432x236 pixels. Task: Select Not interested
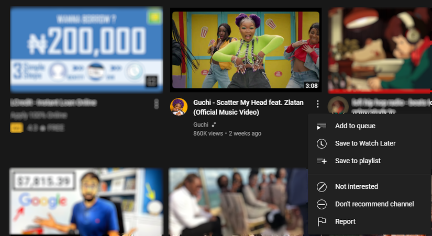point(370,187)
